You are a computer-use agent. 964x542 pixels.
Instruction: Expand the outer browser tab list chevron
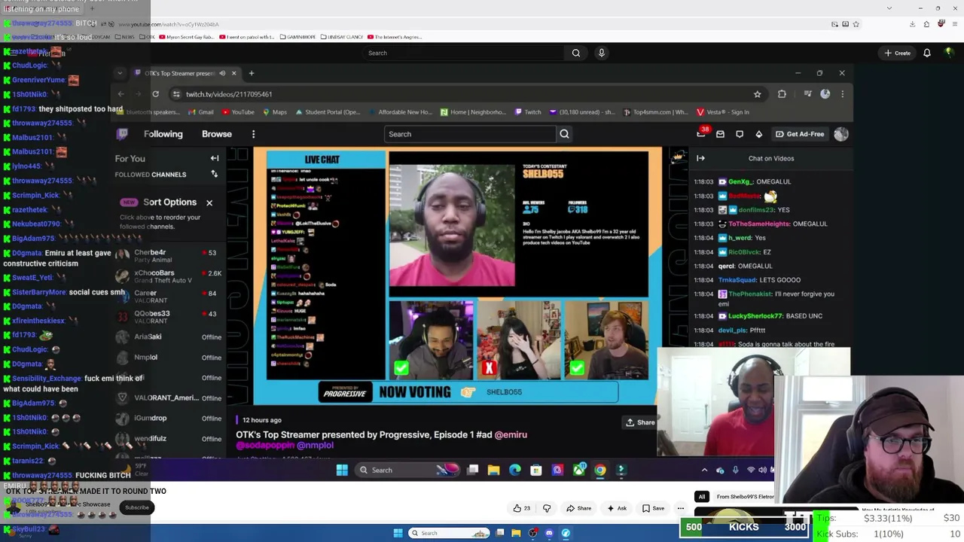[889, 8]
